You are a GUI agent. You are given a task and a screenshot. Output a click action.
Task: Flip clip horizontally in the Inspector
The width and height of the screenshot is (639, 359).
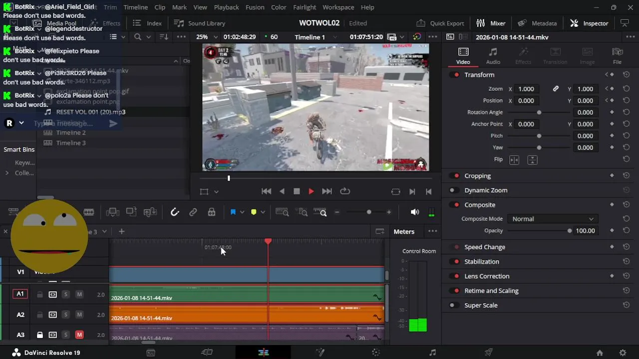point(514,160)
